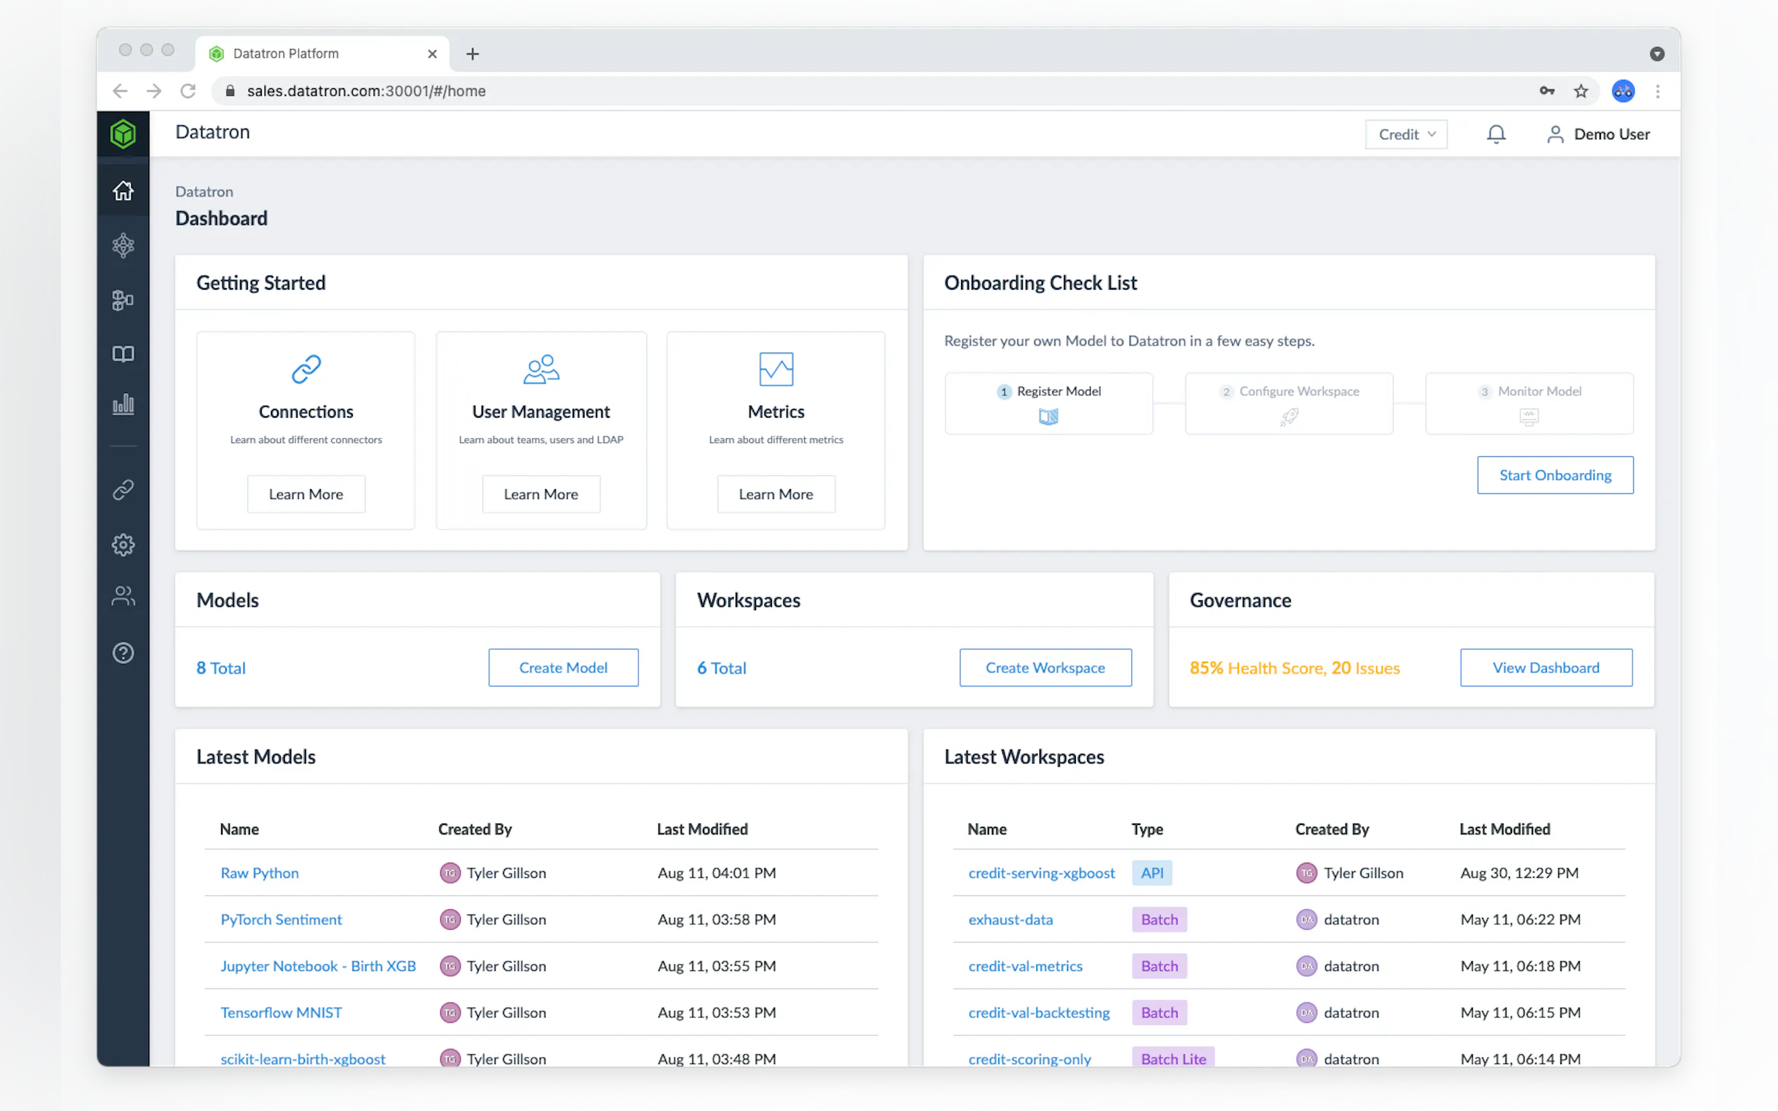Open the users icon in sidebar
The image size is (1778, 1111).
point(122,596)
